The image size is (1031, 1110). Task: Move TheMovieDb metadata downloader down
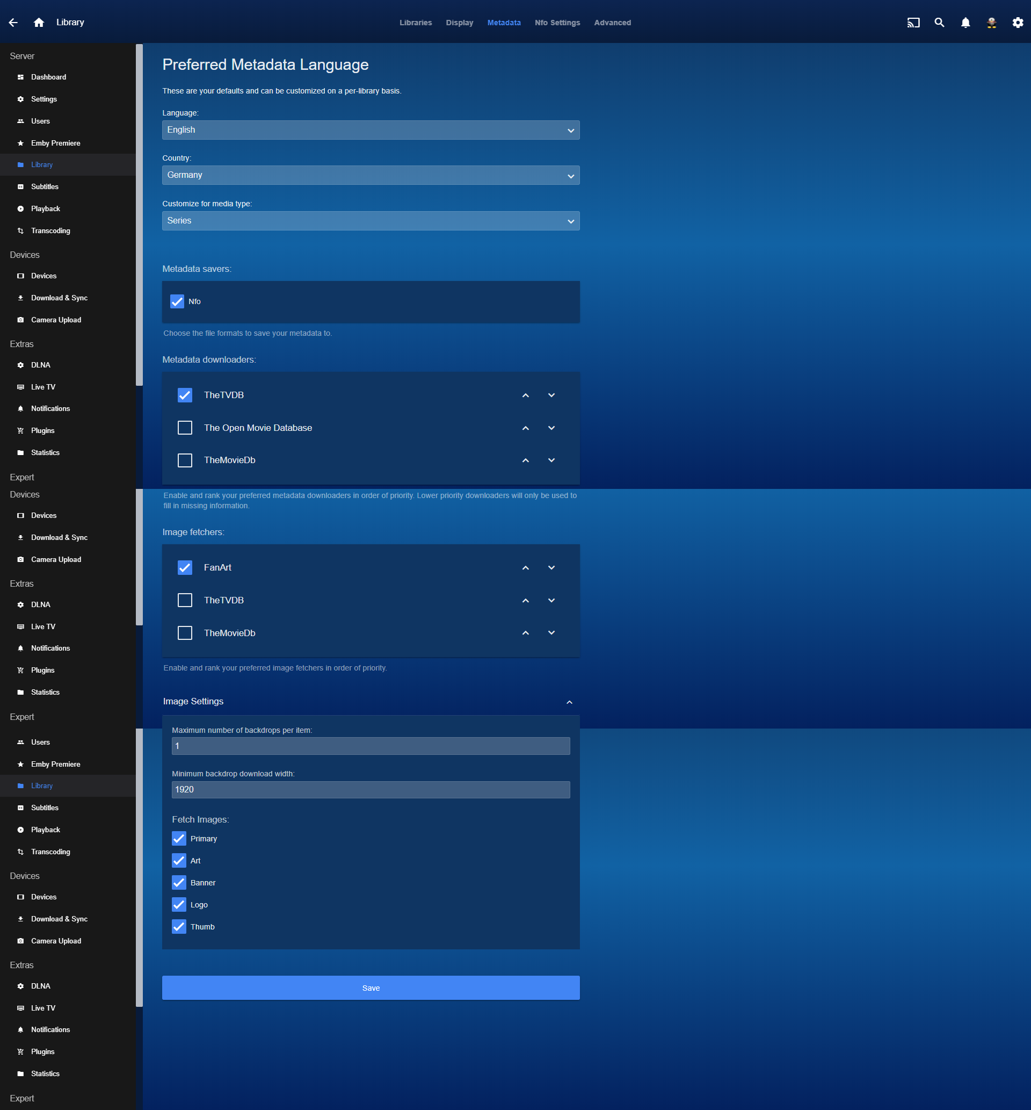tap(551, 460)
